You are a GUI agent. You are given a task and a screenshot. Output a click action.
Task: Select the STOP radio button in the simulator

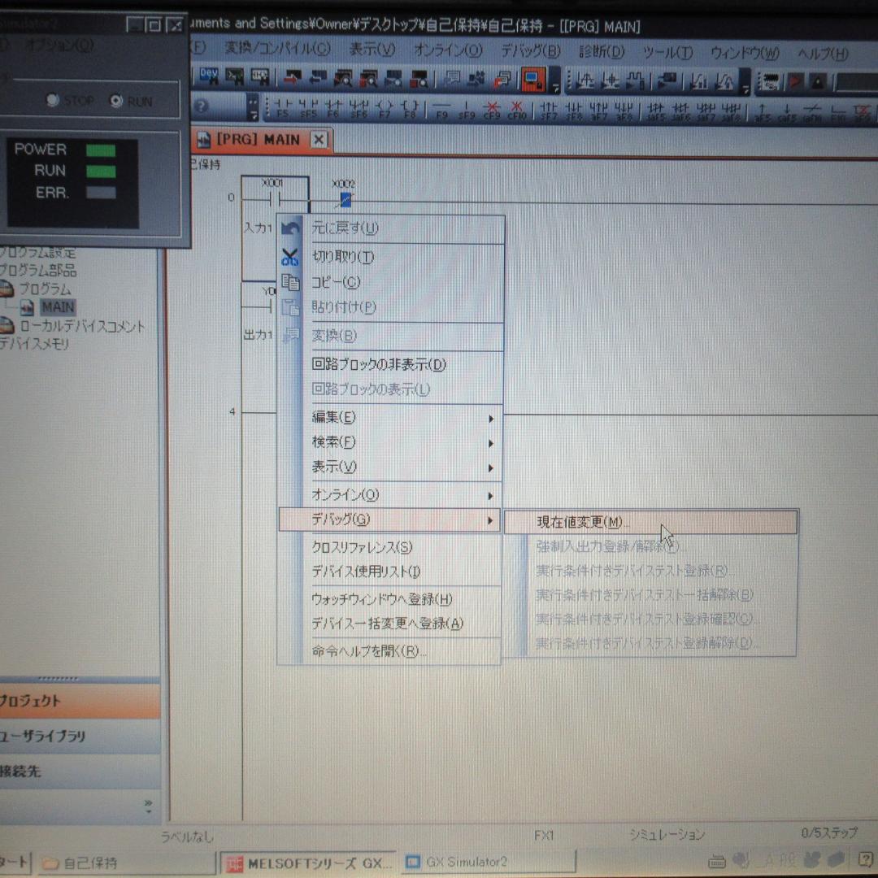pos(52,100)
